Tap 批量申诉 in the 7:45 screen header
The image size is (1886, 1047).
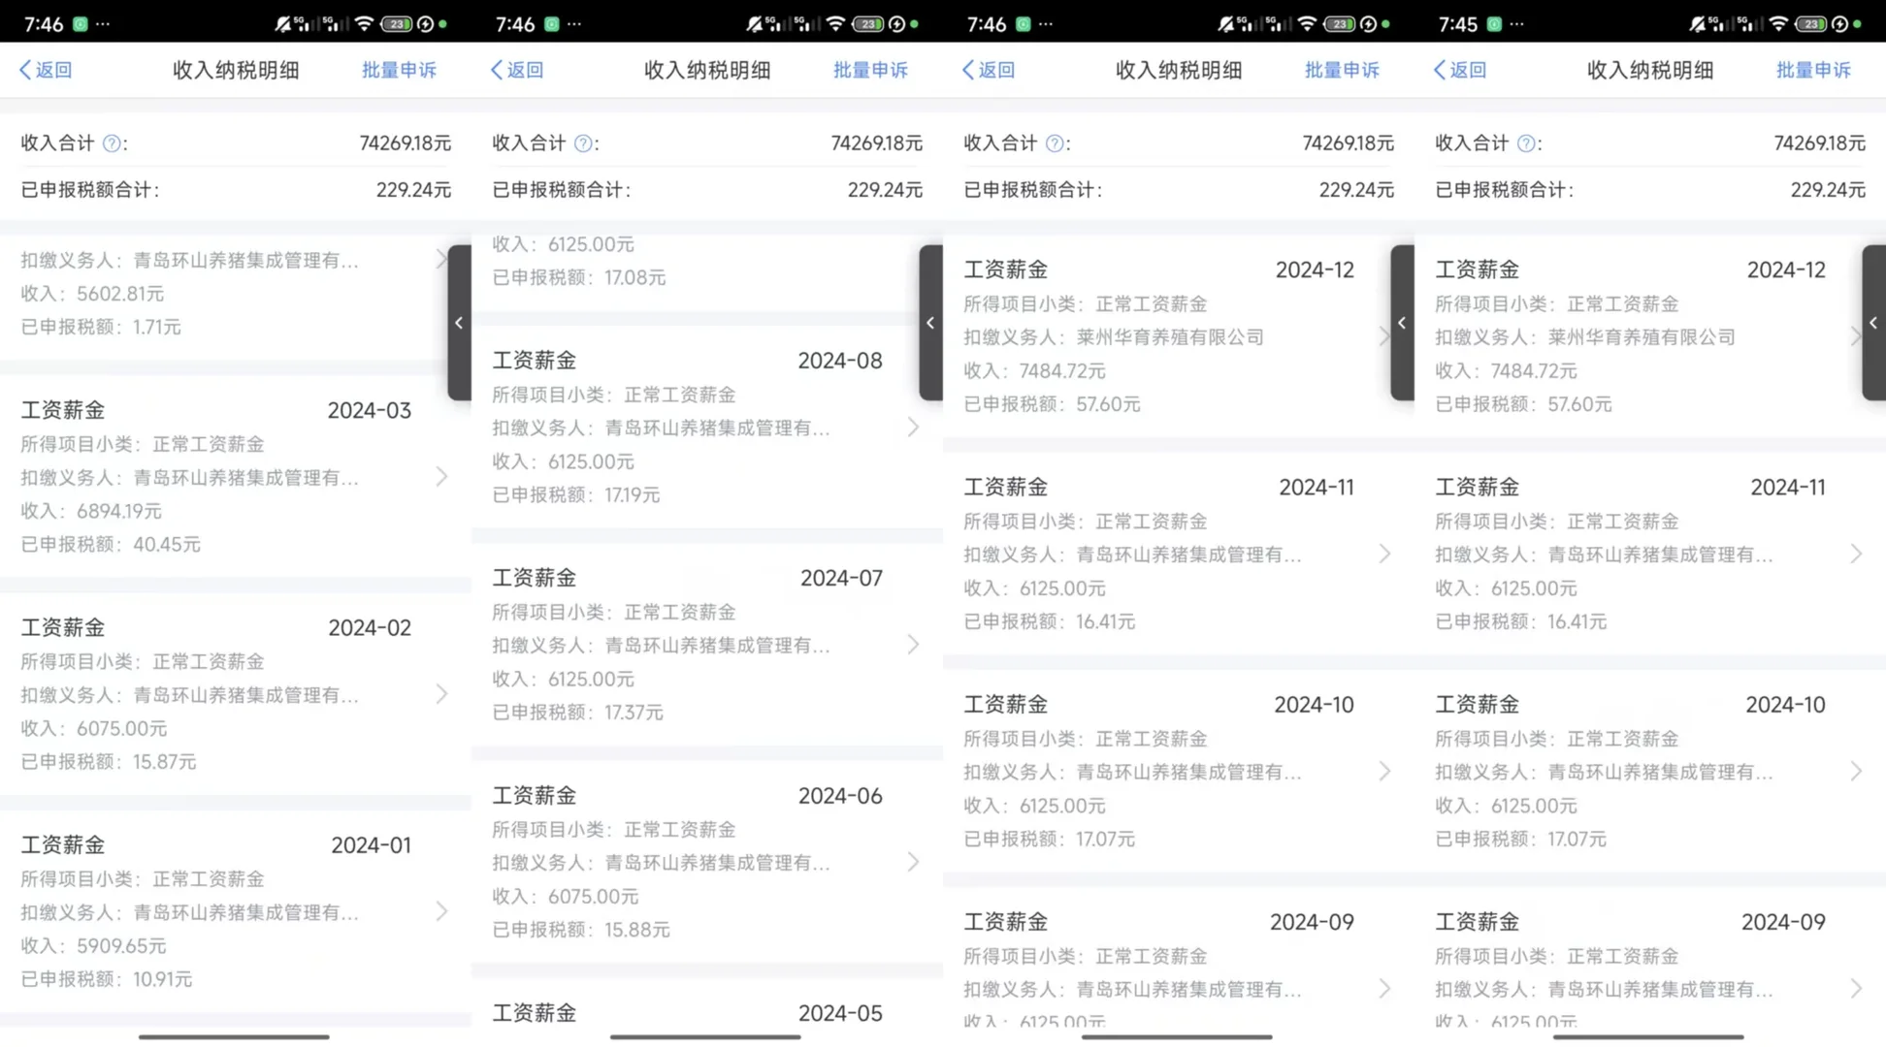tap(1812, 70)
